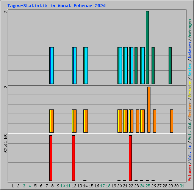194x190 pixels.
Task: Click the orange Rechner bar for day 23
Action: [x=138, y=121]
